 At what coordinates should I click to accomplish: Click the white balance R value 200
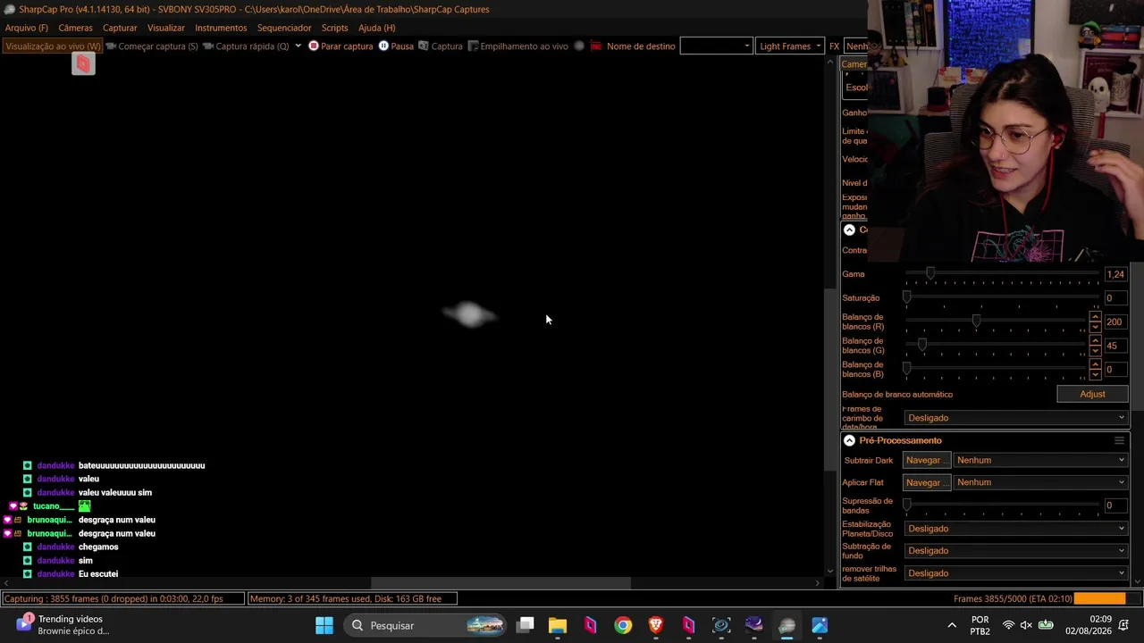click(x=1115, y=321)
